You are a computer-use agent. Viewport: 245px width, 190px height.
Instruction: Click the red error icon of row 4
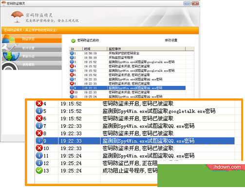point(72,66)
